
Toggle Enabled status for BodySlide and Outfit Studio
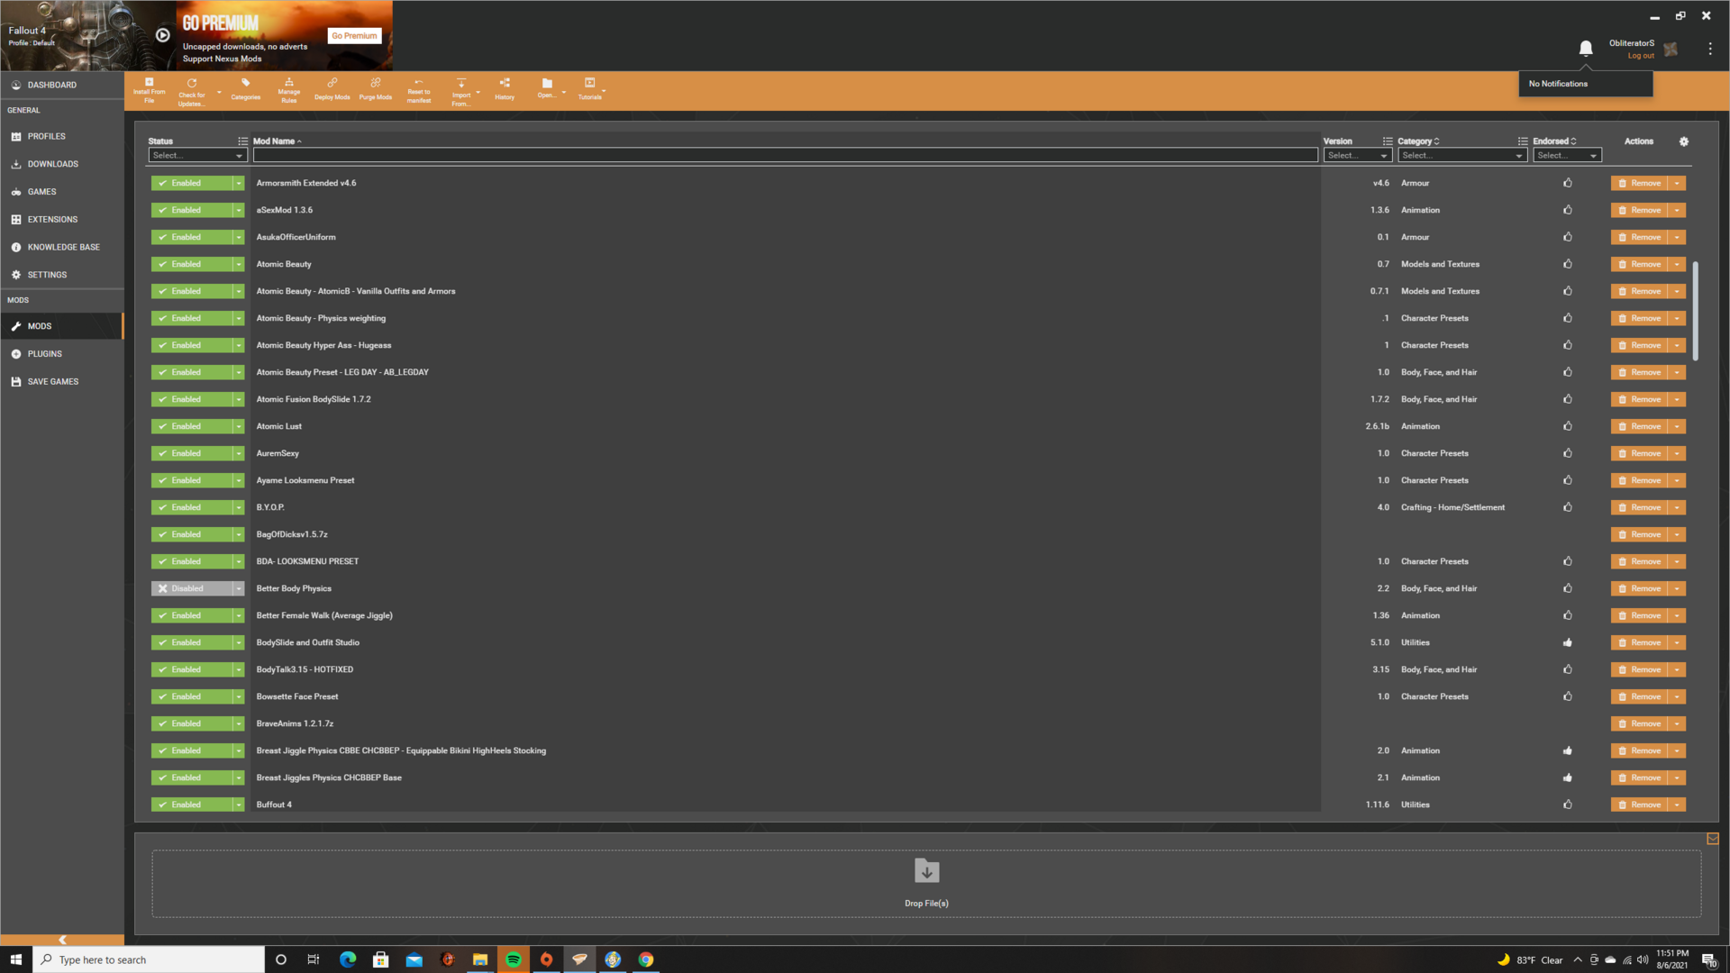coord(191,642)
